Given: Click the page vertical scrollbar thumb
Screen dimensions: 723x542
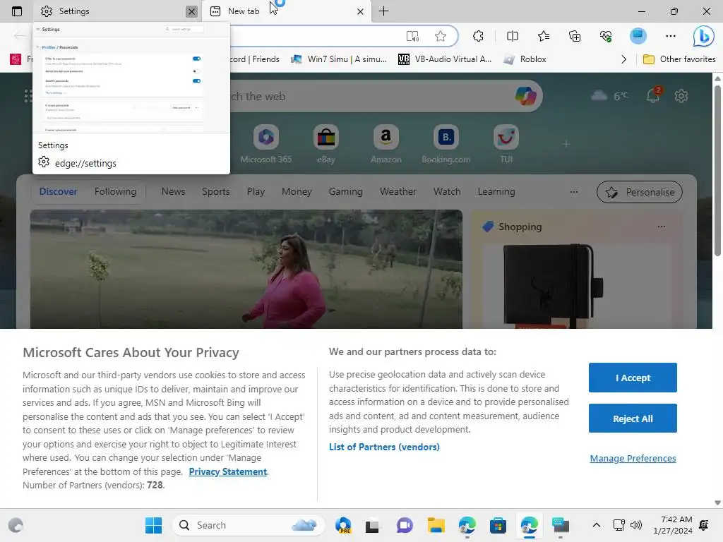Looking at the screenshot, I should pos(717,171).
